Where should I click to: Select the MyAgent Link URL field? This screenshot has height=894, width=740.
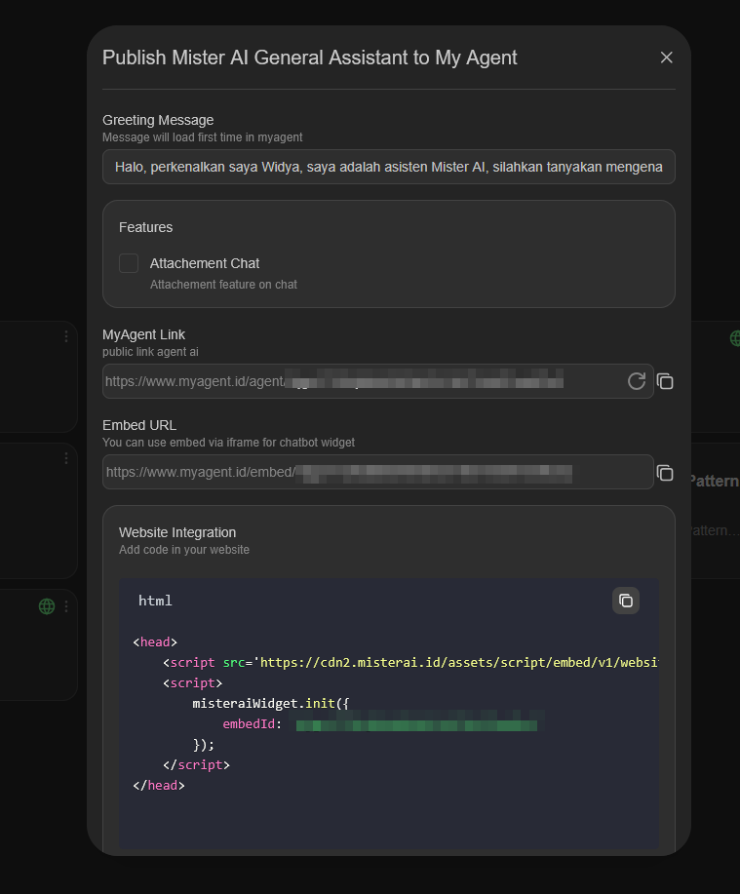pyautogui.click(x=370, y=381)
